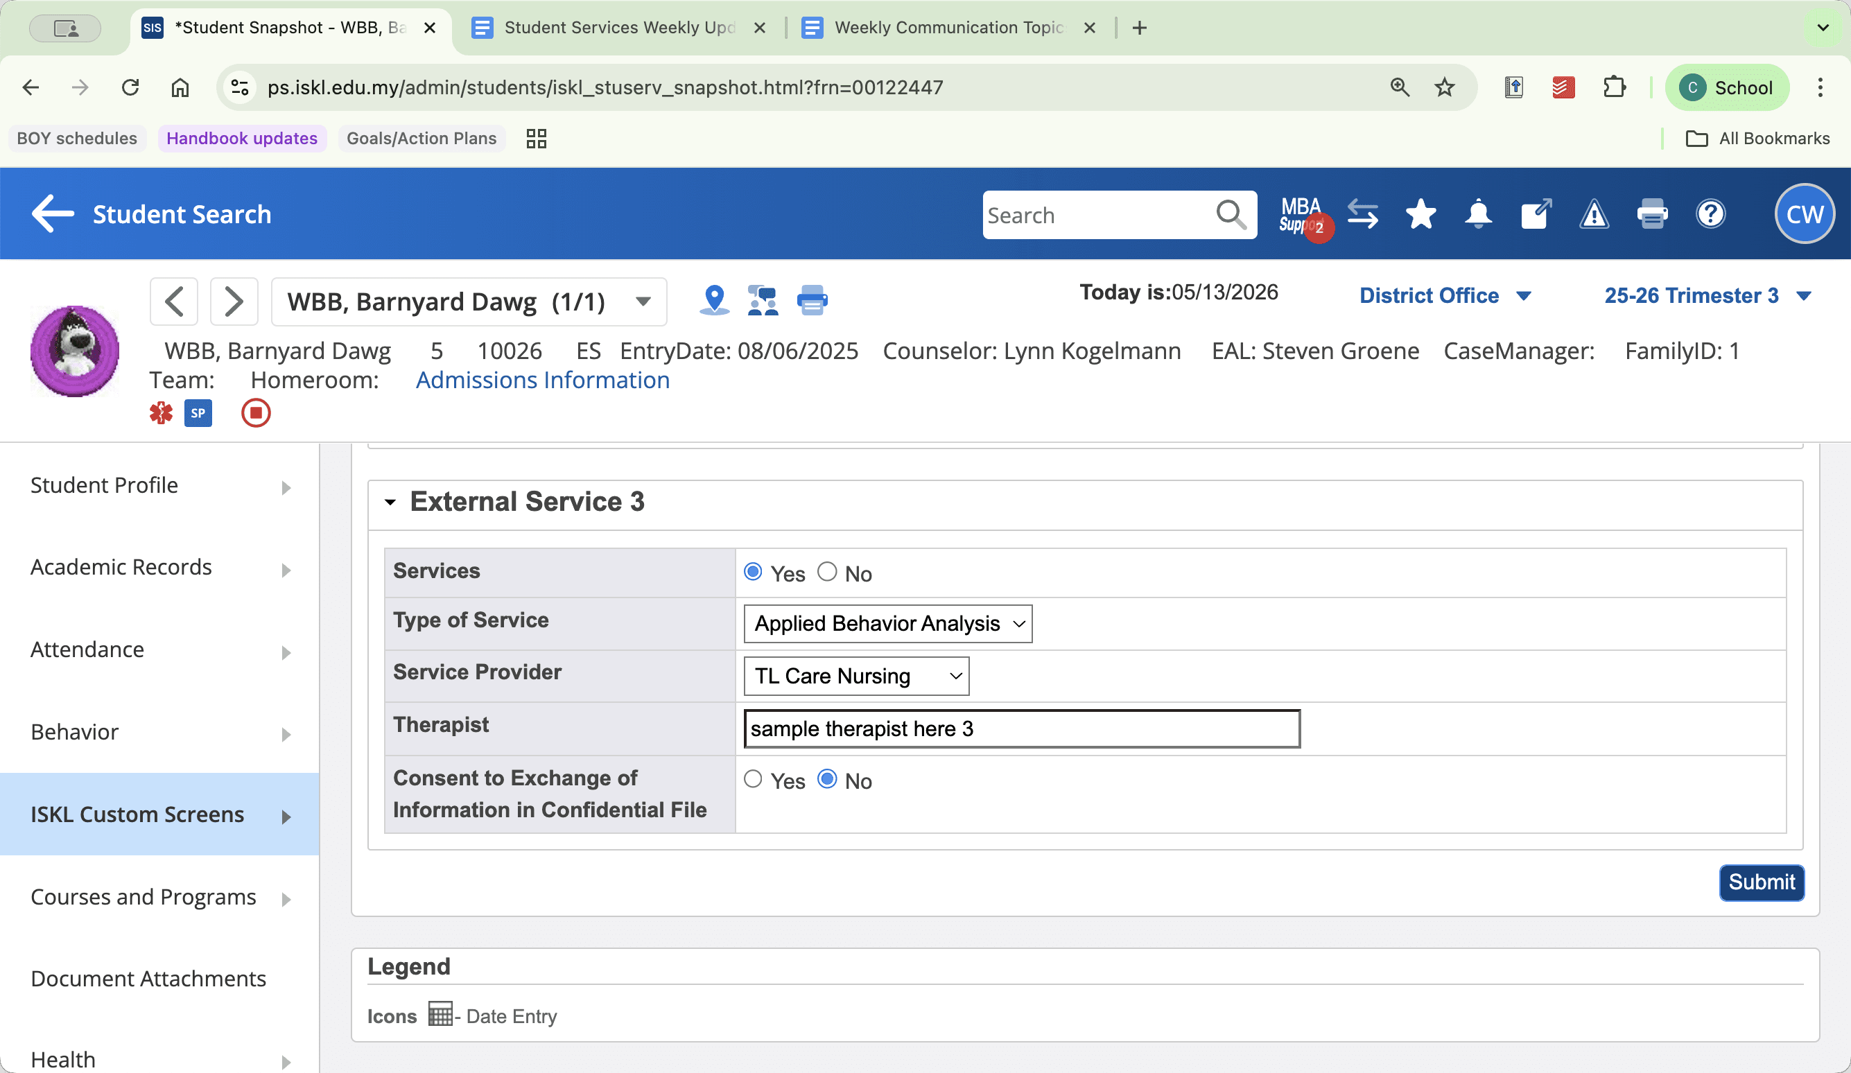Collapse External Service 3 section

[390, 503]
